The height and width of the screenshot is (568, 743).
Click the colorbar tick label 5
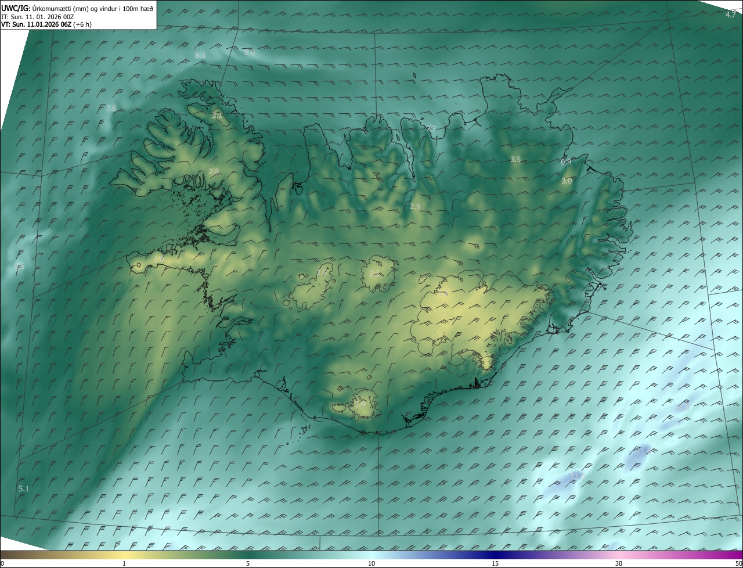[248, 563]
